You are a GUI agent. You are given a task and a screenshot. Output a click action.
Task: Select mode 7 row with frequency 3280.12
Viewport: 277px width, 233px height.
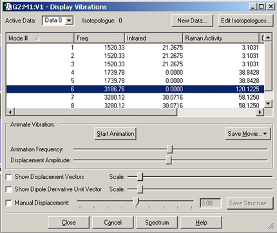click(x=135, y=97)
